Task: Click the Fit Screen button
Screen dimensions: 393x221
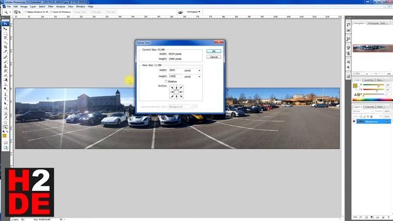Action: (x=96, y=12)
